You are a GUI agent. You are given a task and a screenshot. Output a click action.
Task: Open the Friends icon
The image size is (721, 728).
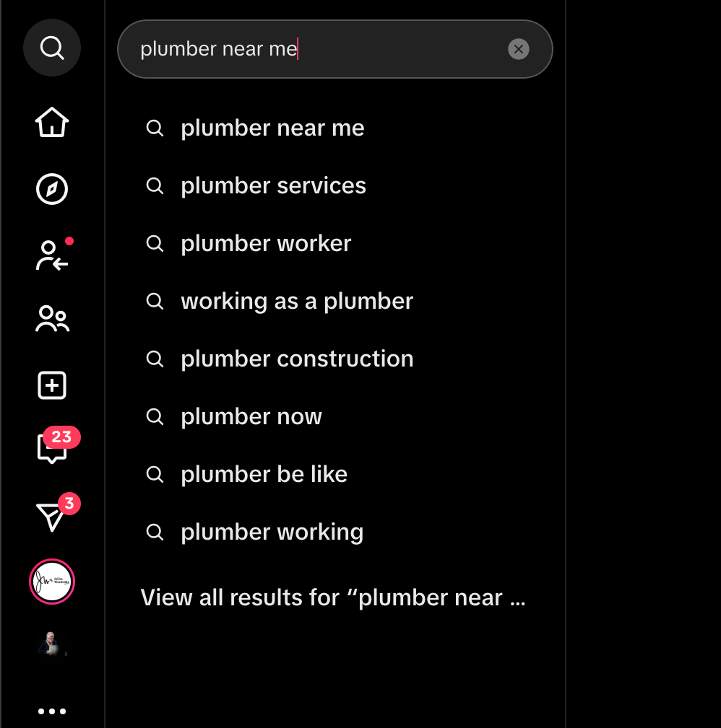(52, 319)
